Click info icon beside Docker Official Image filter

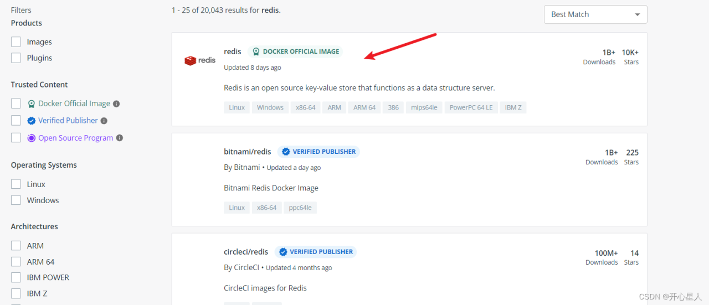116,104
